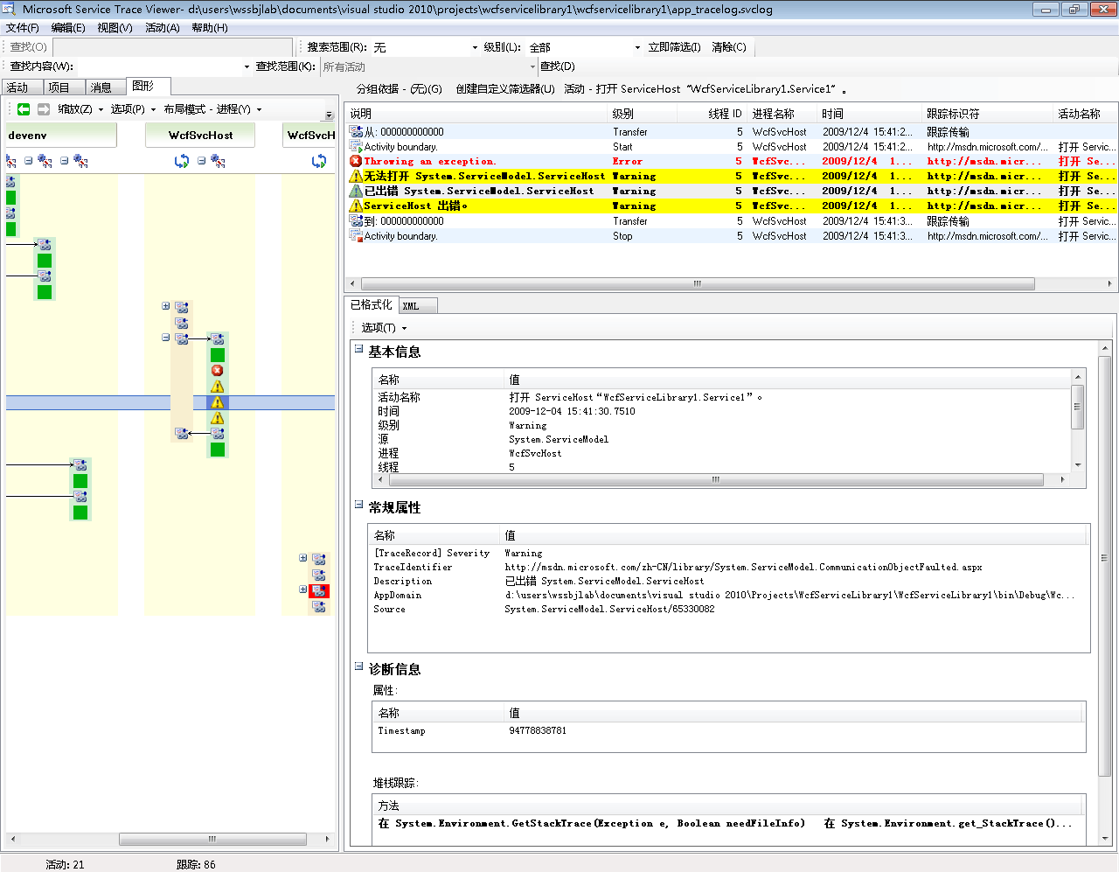
Task: Click the 立即筛选(I) button
Action: tap(674, 47)
